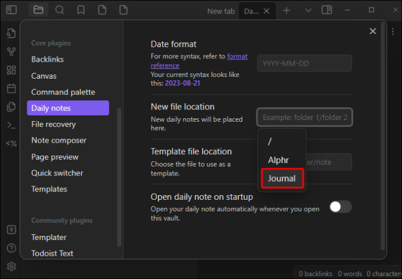Screen dimensions: 402x279
Task: Open the help question mark icon
Action: pos(11,248)
